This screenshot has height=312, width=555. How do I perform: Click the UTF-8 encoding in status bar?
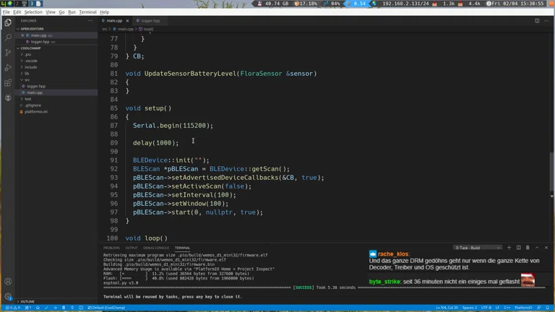pyautogui.click(x=486, y=308)
